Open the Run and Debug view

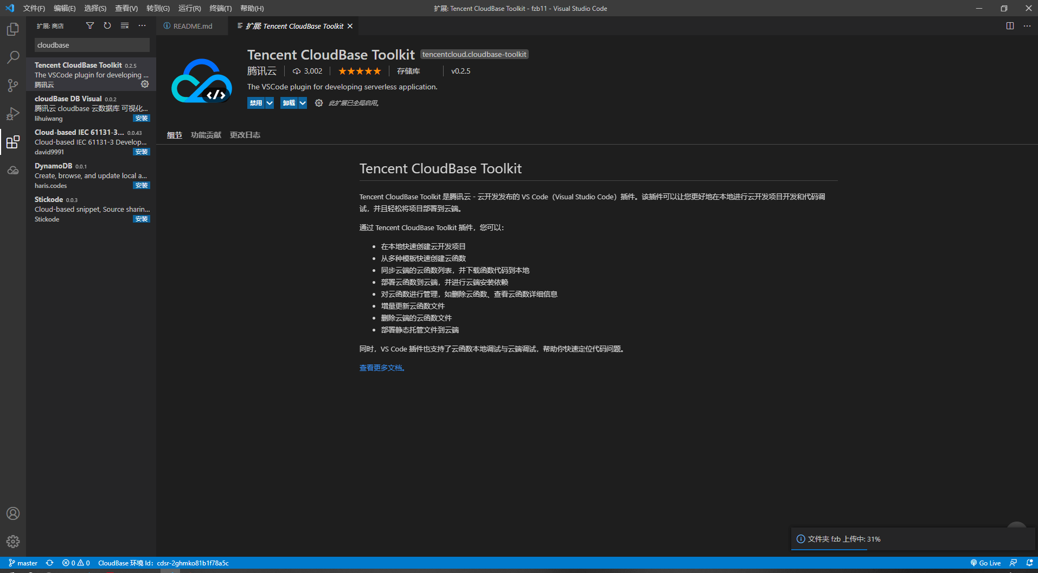(13, 114)
